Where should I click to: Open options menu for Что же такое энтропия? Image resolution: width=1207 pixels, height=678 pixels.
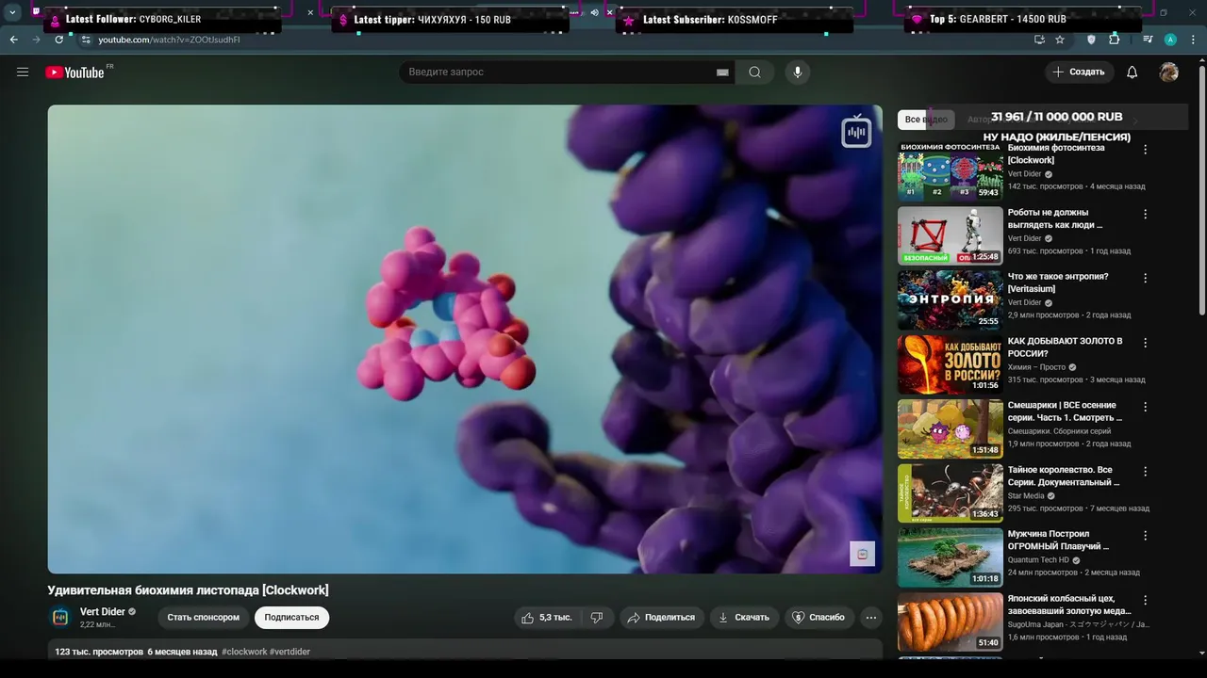click(1146, 278)
